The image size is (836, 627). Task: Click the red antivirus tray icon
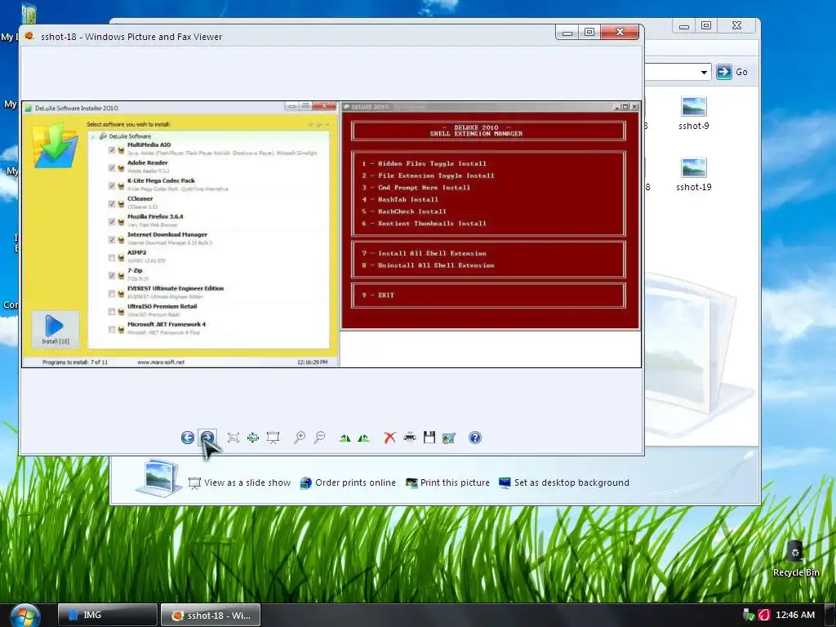[x=764, y=615]
